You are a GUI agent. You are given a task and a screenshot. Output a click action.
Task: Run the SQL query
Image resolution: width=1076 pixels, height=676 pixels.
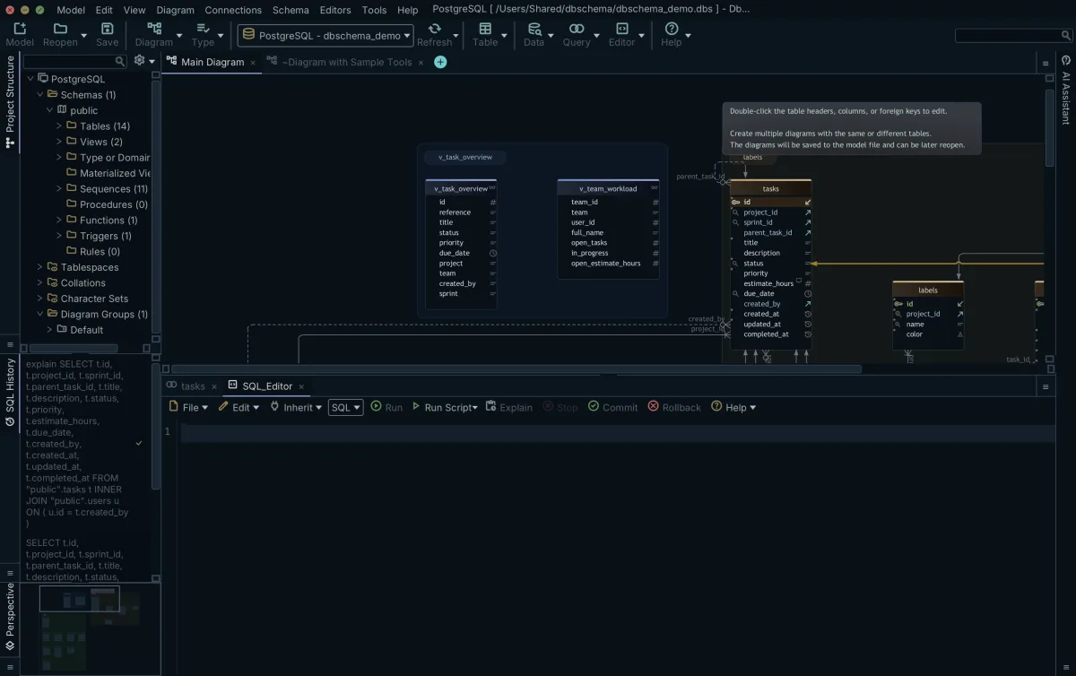coord(386,407)
